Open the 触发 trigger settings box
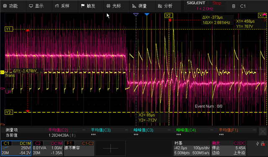 pos(229,148)
